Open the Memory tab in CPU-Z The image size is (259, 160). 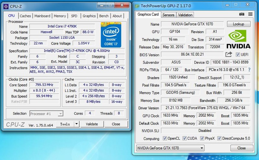click(60, 16)
